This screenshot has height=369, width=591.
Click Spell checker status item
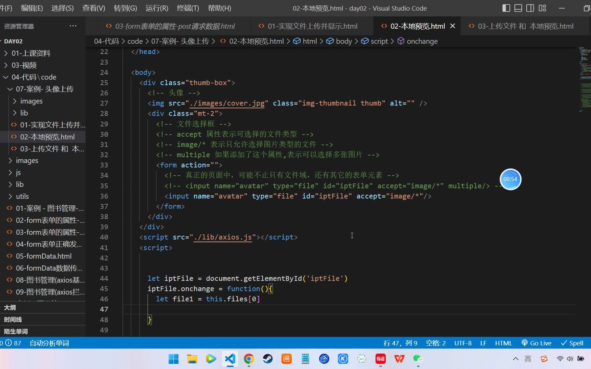click(x=572, y=343)
